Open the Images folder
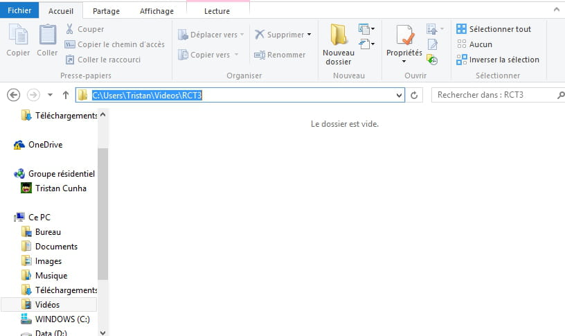The height and width of the screenshot is (336, 565). [42, 260]
